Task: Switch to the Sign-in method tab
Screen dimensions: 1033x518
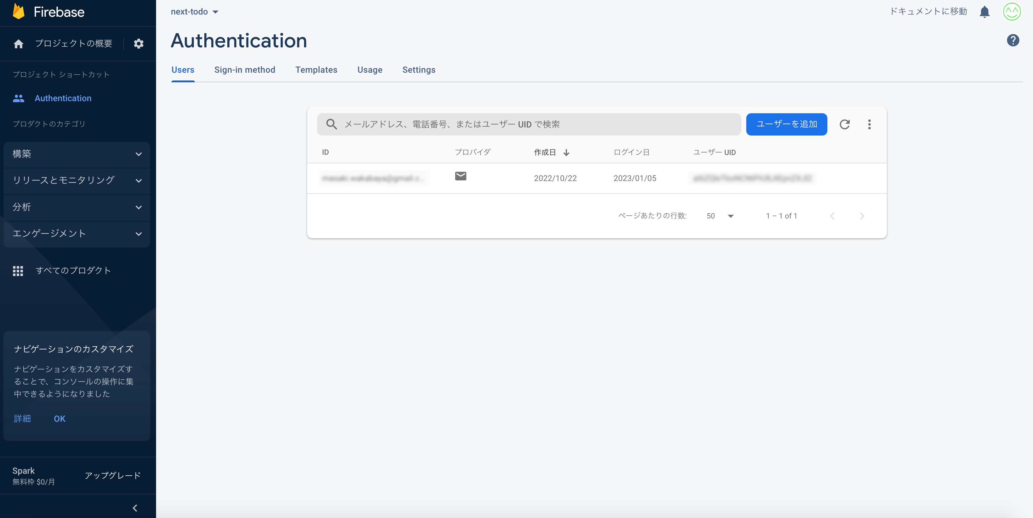Action: (245, 70)
